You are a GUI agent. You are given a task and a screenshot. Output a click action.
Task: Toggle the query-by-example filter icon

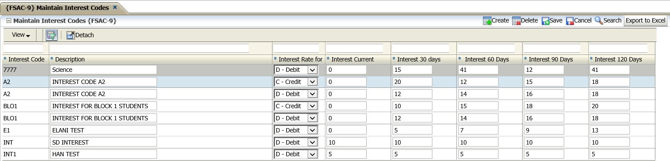(52, 35)
